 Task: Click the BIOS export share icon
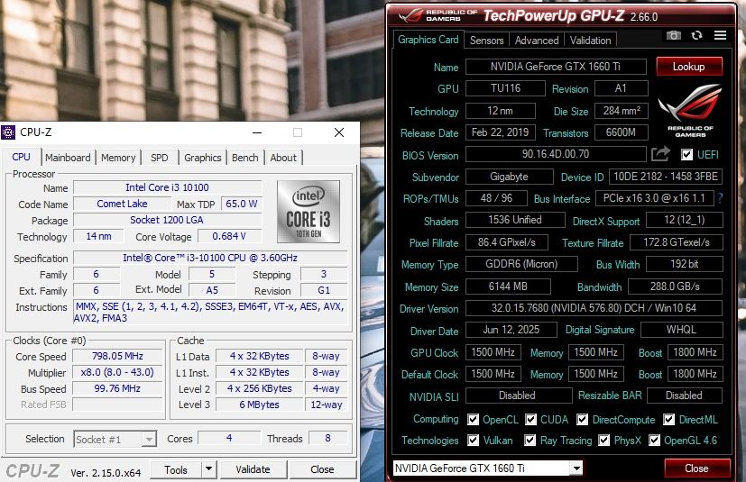tap(660, 154)
